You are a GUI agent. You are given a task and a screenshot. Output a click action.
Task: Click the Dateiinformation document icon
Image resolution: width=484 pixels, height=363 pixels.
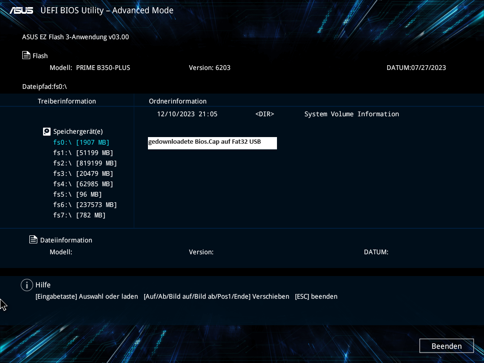point(34,240)
